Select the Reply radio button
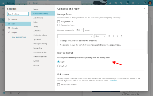153x96 pixels. coord(59,62)
